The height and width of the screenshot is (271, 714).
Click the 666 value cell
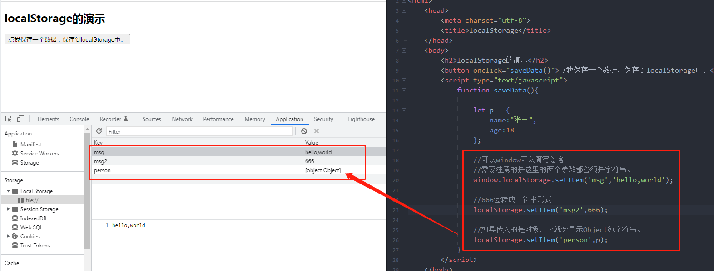310,161
